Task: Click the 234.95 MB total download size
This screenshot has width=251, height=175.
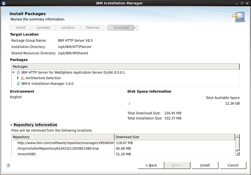Action: pyautogui.click(x=173, y=113)
